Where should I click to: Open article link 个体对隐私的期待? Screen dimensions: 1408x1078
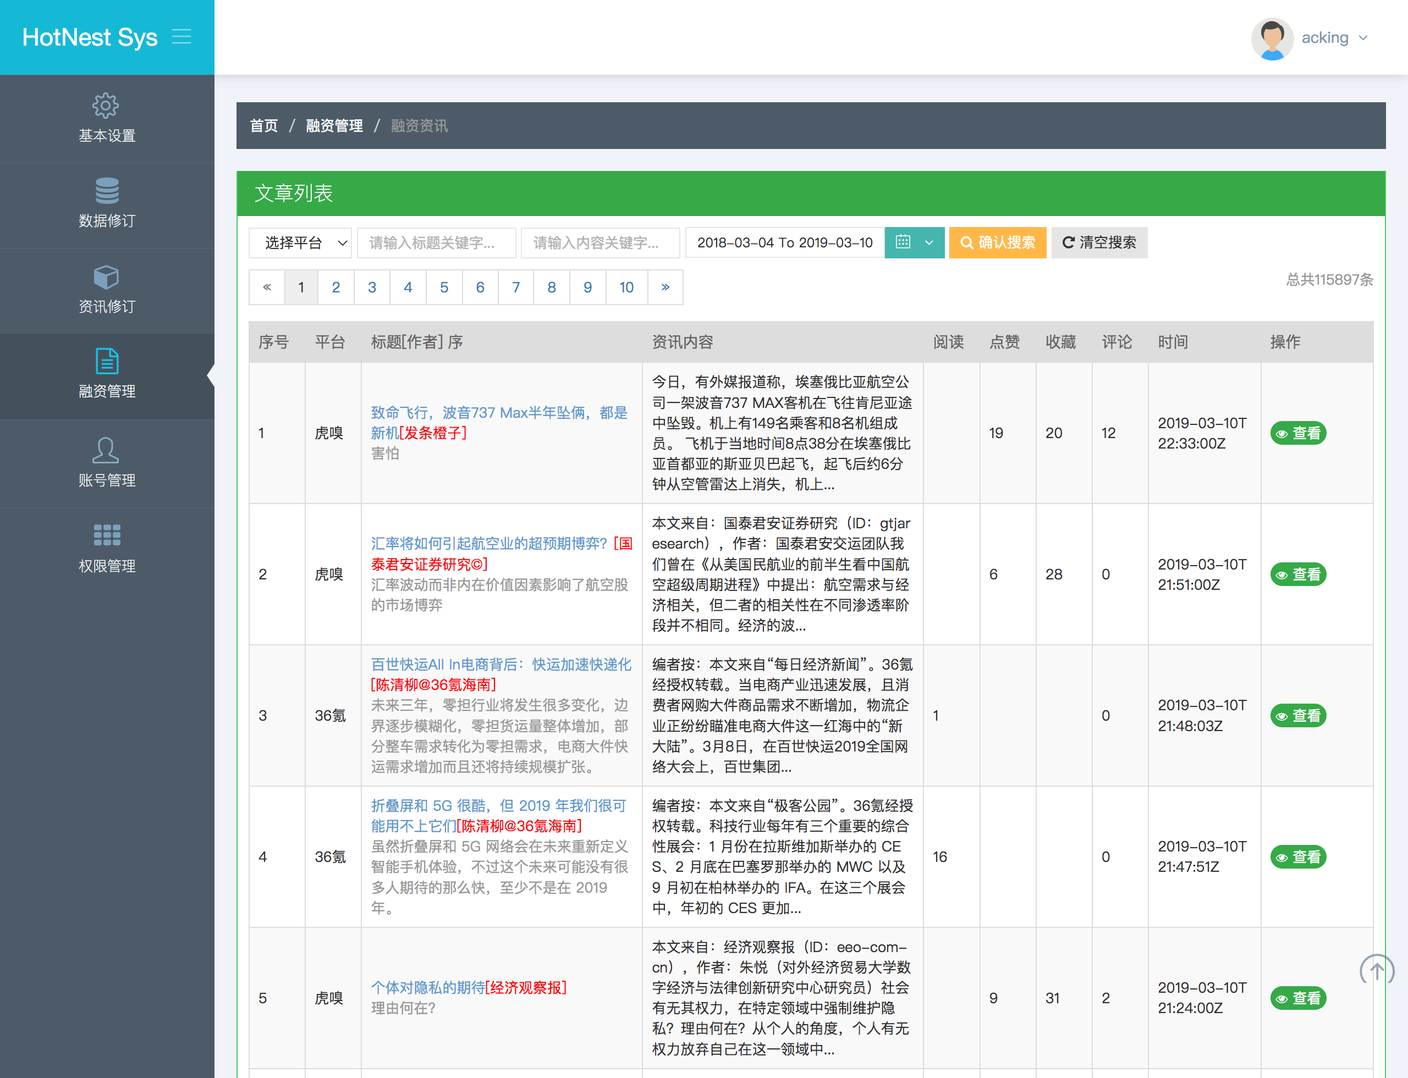pos(427,987)
